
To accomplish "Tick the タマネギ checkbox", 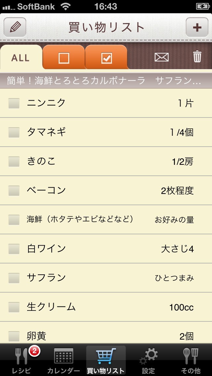I will coord(14,132).
